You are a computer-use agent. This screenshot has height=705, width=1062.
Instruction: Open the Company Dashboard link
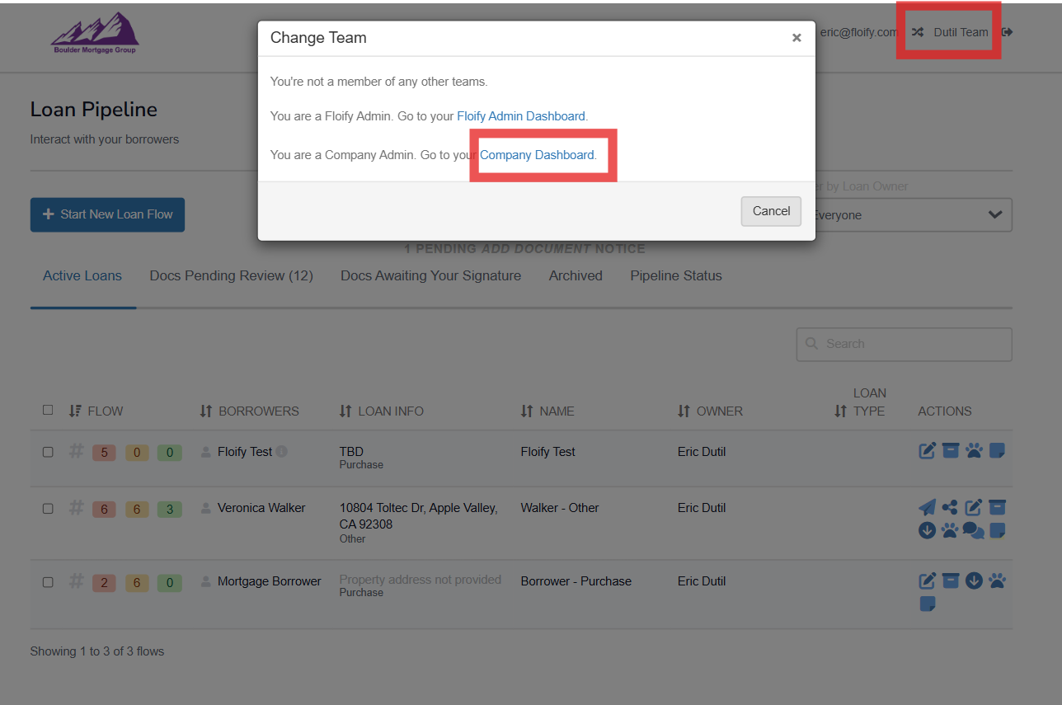[537, 155]
